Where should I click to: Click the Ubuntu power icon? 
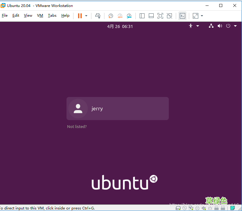tap(228, 26)
